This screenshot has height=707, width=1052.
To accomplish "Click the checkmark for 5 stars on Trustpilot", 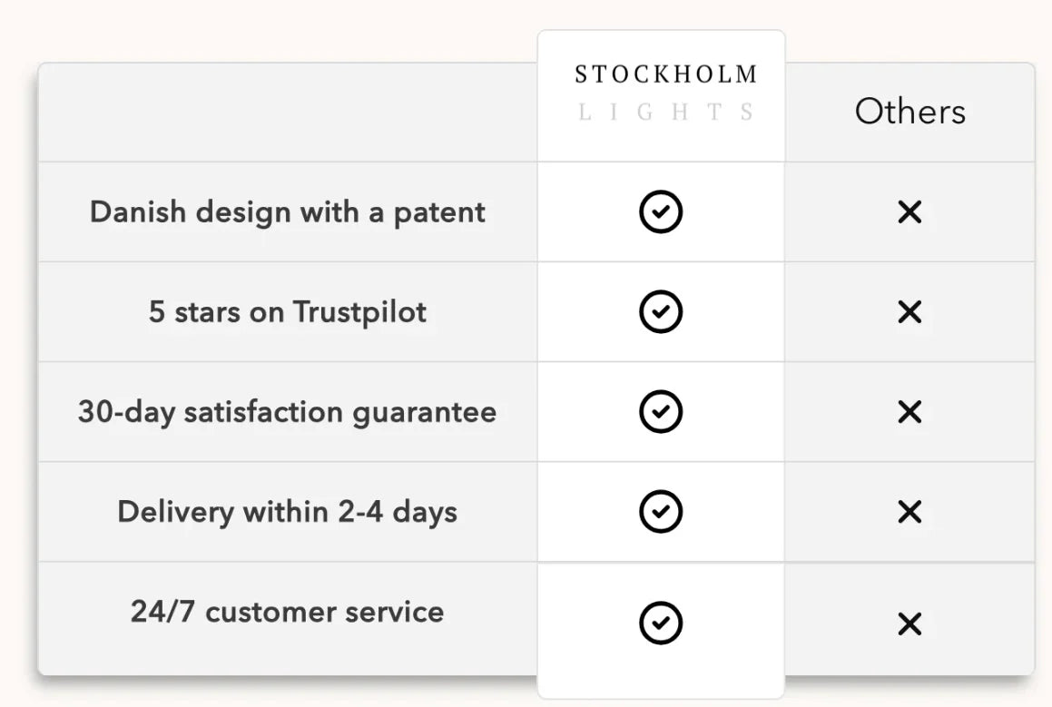I will tap(661, 312).
